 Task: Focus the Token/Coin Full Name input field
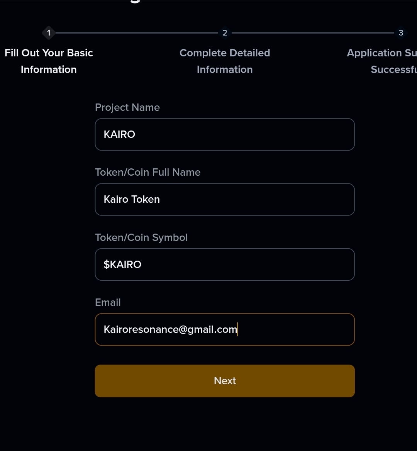click(225, 199)
